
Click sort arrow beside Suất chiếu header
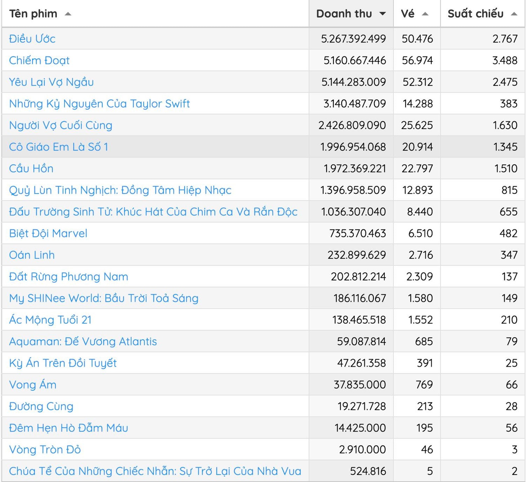pos(514,14)
